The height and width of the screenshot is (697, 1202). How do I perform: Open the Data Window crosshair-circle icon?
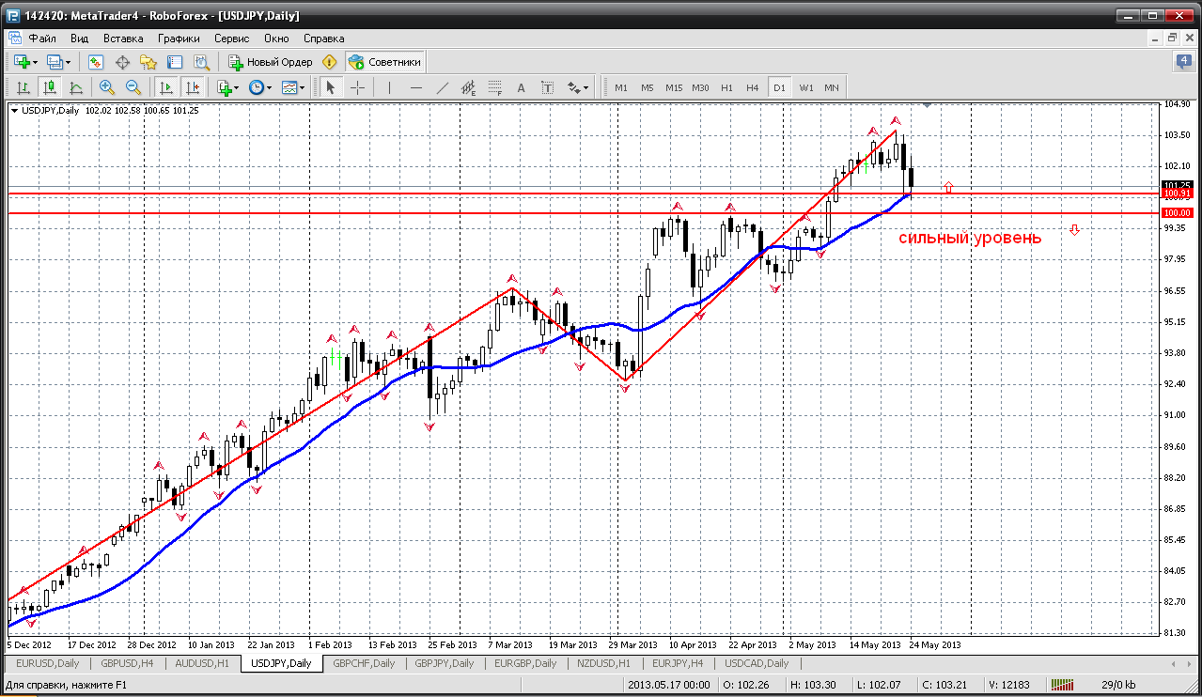tap(122, 62)
